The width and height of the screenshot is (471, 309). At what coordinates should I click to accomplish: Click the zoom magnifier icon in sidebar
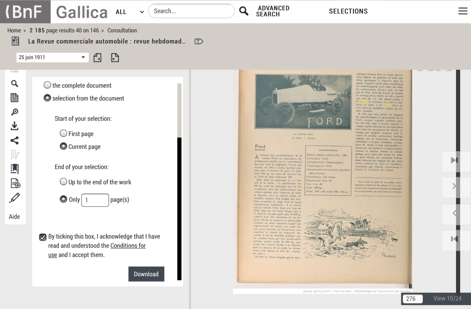pyautogui.click(x=14, y=112)
